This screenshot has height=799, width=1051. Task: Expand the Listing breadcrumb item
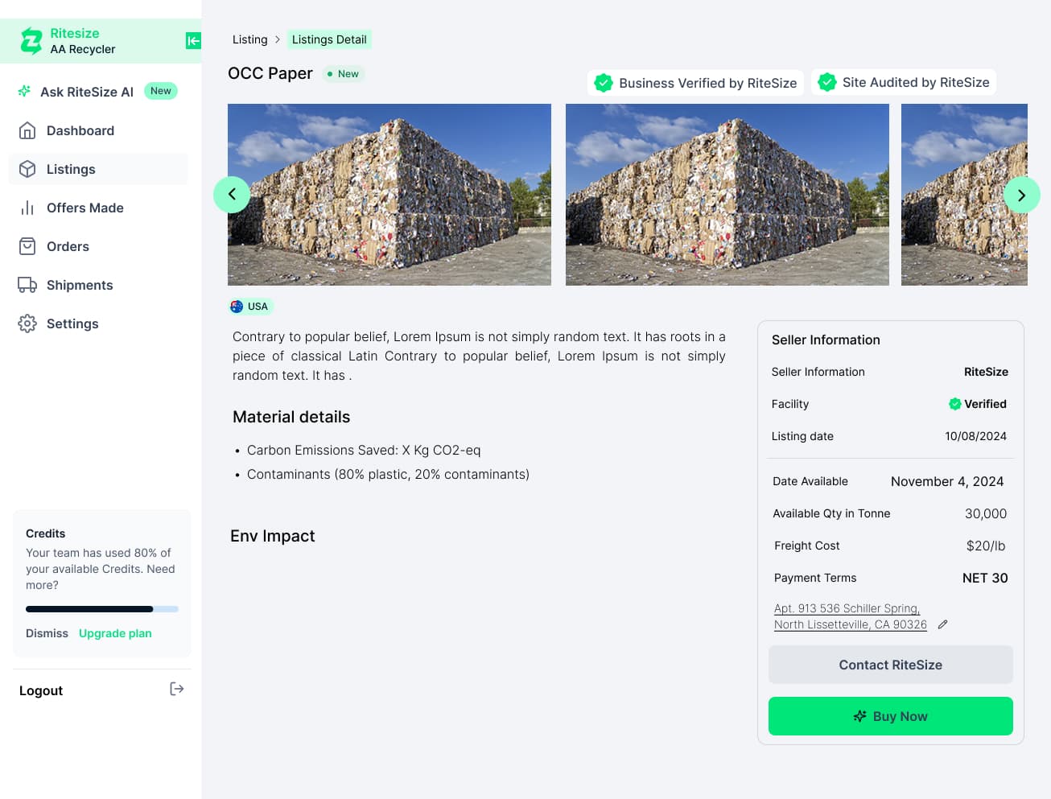point(249,39)
